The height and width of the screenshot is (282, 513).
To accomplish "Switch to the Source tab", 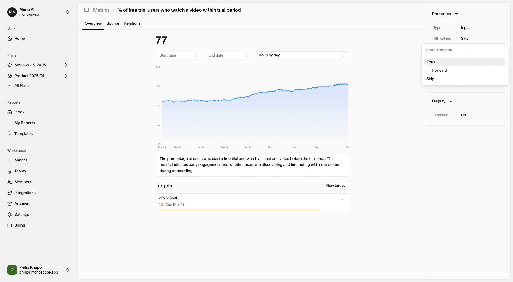I will [113, 23].
